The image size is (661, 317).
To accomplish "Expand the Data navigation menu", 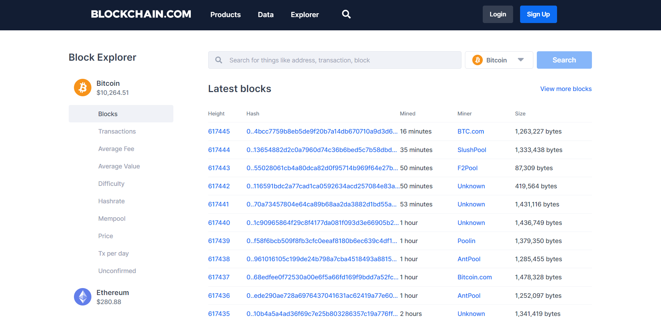I will click(x=265, y=15).
